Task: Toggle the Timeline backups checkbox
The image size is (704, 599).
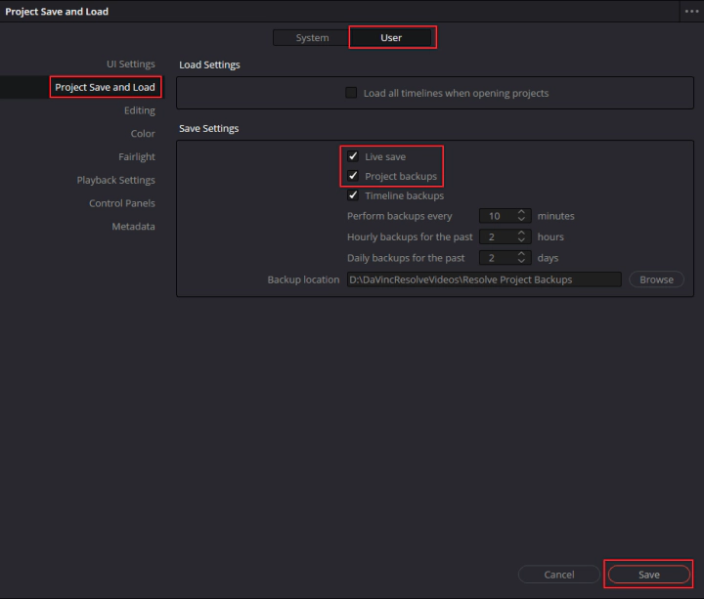Action: click(353, 195)
